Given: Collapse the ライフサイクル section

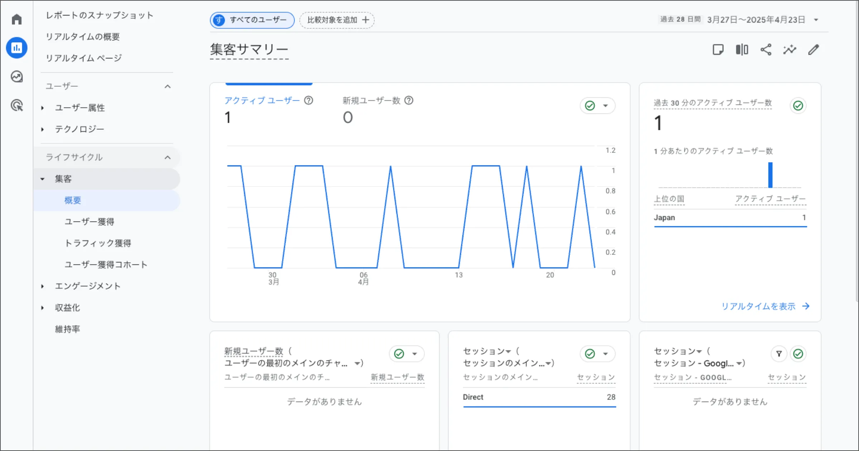Looking at the screenshot, I should tap(168, 157).
